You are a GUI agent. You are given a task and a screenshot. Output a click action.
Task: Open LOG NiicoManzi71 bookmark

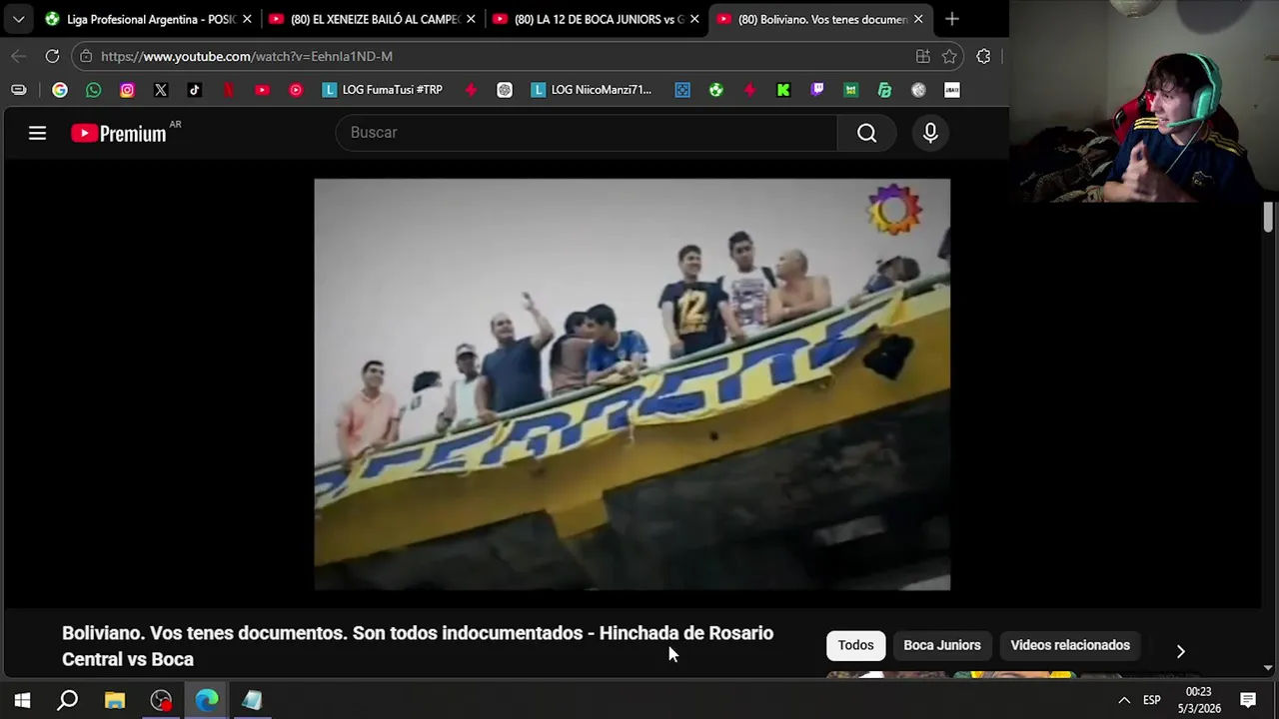click(x=592, y=90)
